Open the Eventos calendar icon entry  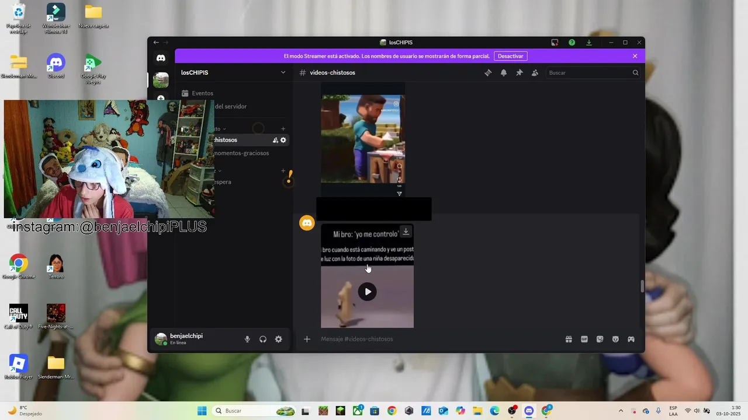185,93
